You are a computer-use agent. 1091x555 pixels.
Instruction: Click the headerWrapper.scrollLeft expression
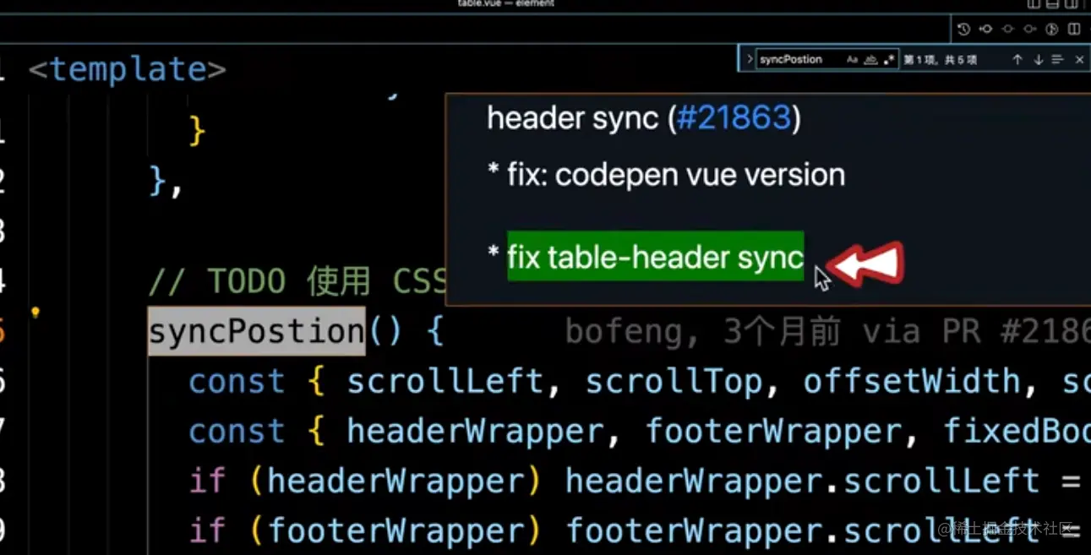coord(803,481)
